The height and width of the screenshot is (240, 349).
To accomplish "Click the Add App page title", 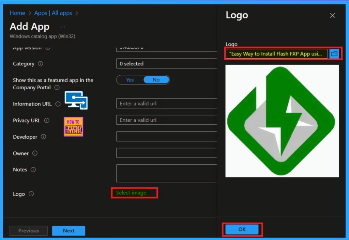I will pos(29,27).
